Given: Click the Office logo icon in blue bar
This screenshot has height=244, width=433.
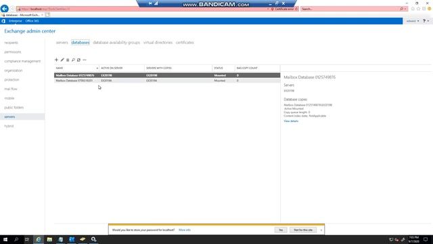Looking at the screenshot, I should click(x=3, y=21).
